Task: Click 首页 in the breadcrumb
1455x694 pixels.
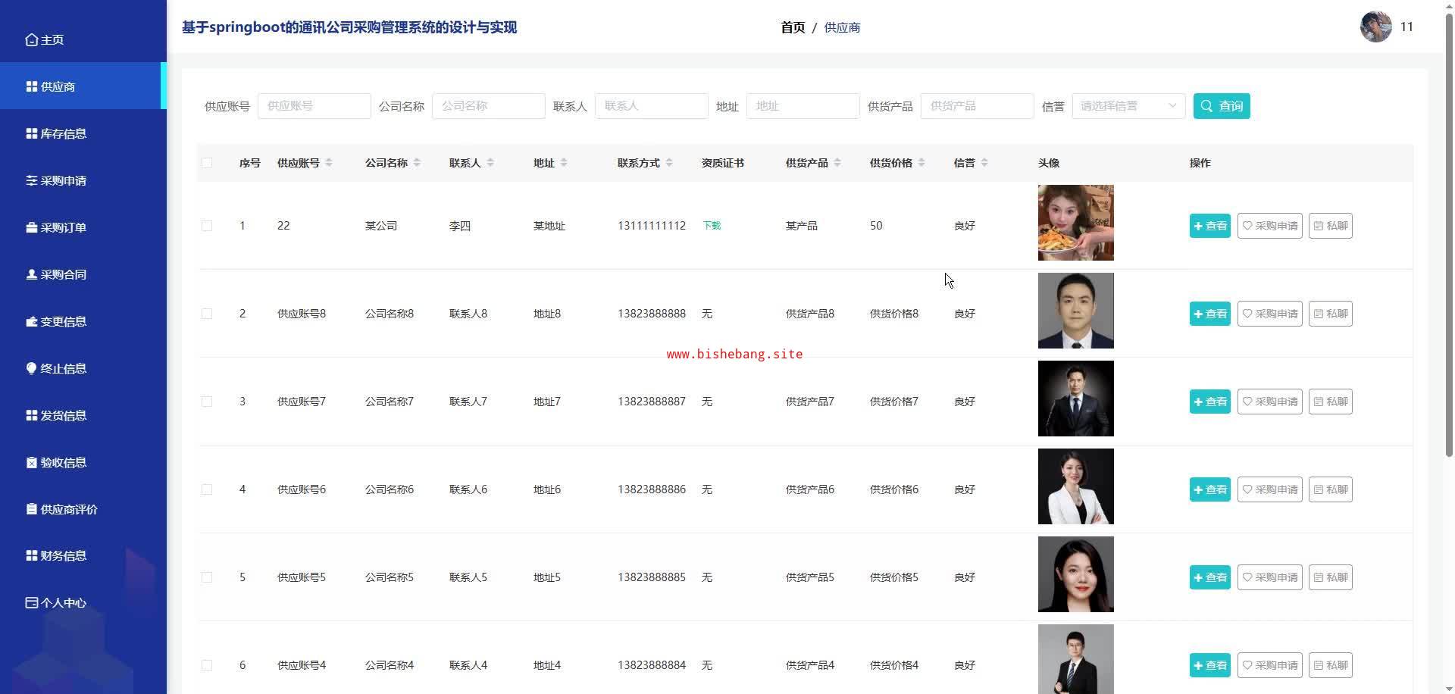Action: click(x=793, y=27)
